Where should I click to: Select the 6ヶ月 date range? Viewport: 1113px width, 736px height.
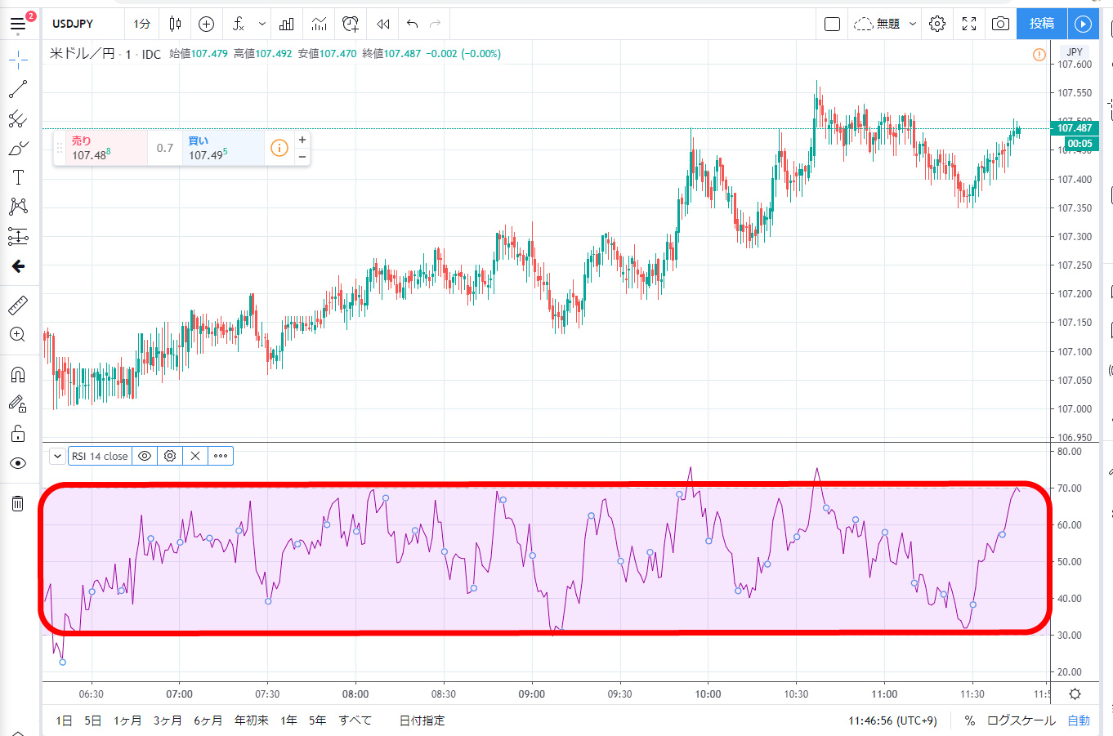(x=208, y=720)
